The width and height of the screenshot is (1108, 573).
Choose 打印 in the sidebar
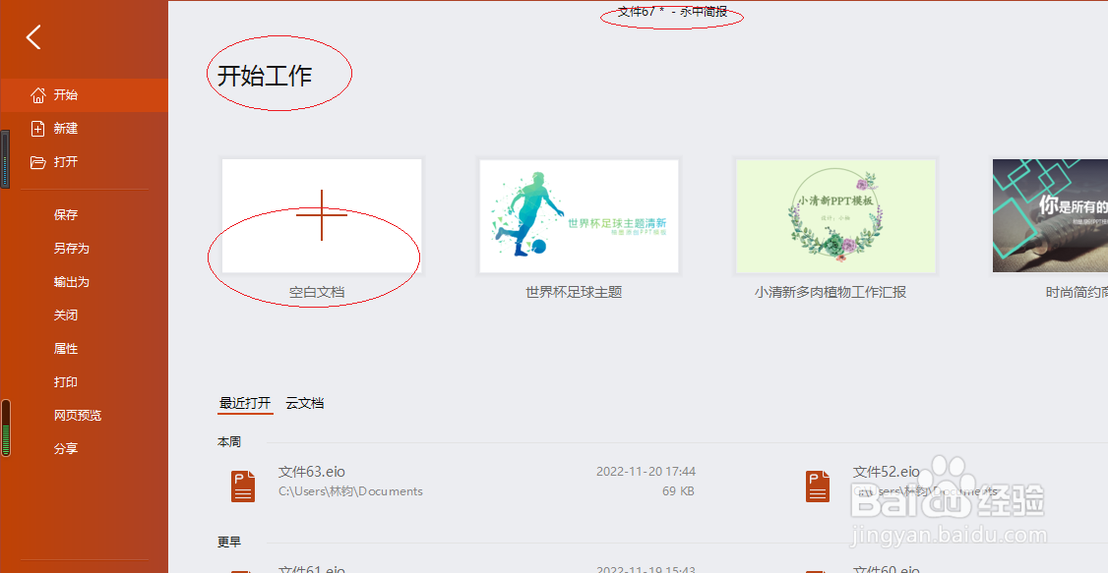[66, 381]
